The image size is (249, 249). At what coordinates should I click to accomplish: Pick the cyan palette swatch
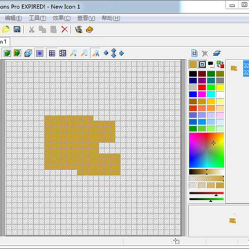211,94
